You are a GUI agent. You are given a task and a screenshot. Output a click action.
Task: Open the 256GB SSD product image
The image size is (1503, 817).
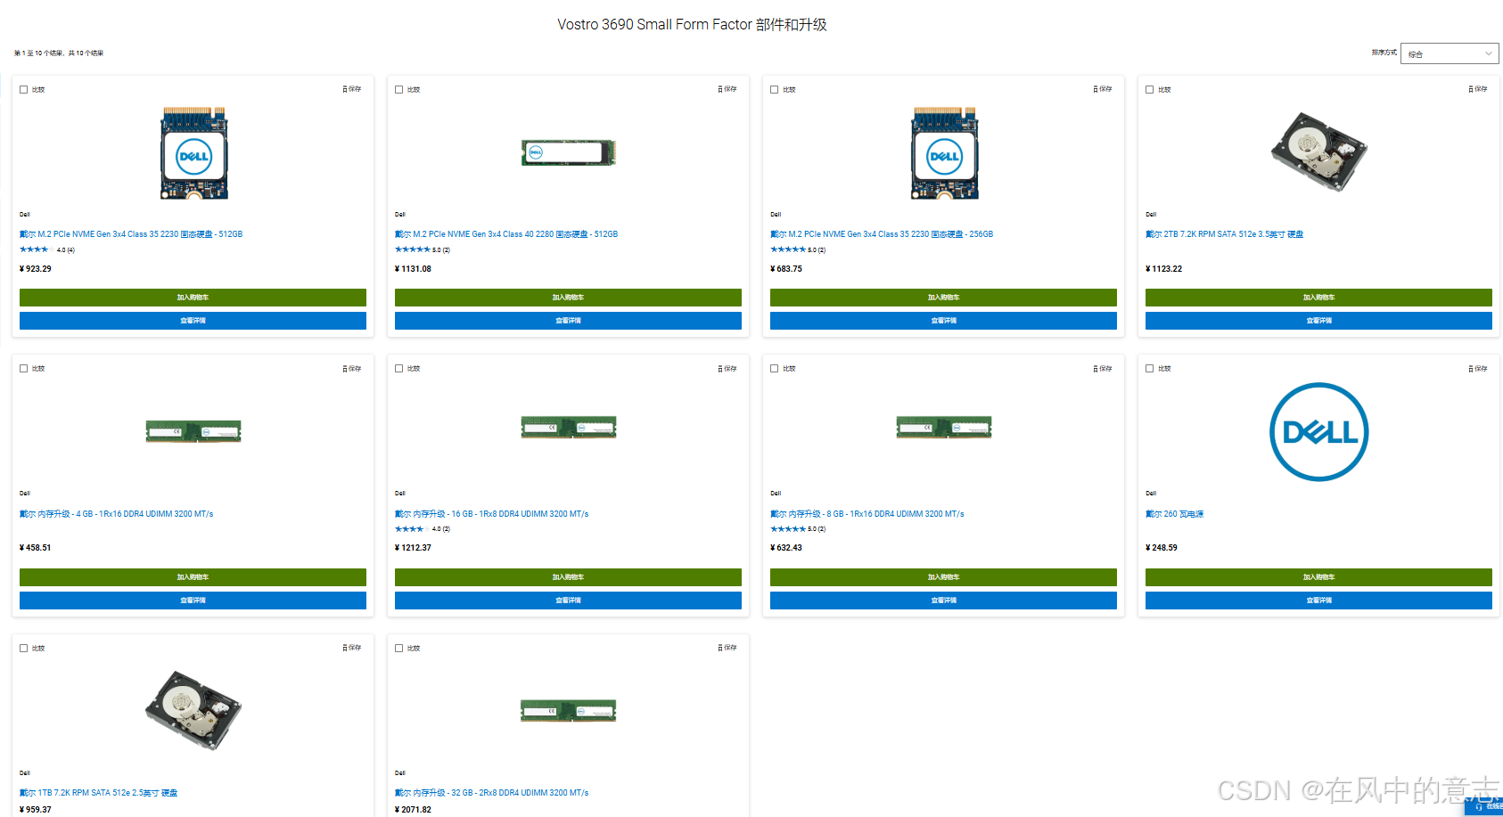coord(944,153)
